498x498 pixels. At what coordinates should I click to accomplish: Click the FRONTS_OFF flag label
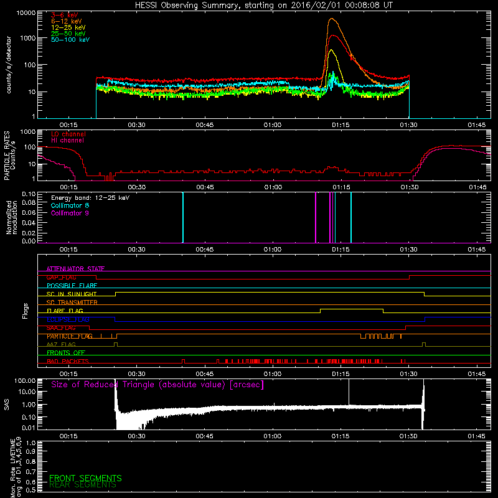pos(66,353)
